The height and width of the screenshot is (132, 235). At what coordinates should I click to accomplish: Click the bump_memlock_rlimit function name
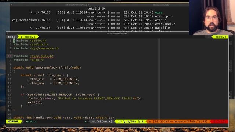53,67
